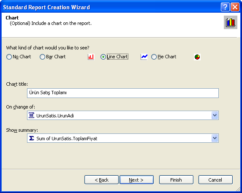Proceed with the Next button

coord(136,180)
